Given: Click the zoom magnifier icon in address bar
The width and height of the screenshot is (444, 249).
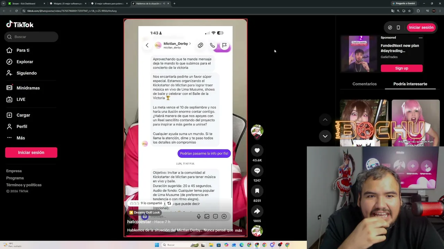Looking at the screenshot, I should coord(398,11).
